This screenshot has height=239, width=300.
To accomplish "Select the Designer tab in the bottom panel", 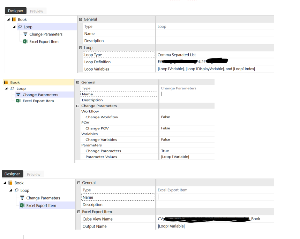I will 13,174.
